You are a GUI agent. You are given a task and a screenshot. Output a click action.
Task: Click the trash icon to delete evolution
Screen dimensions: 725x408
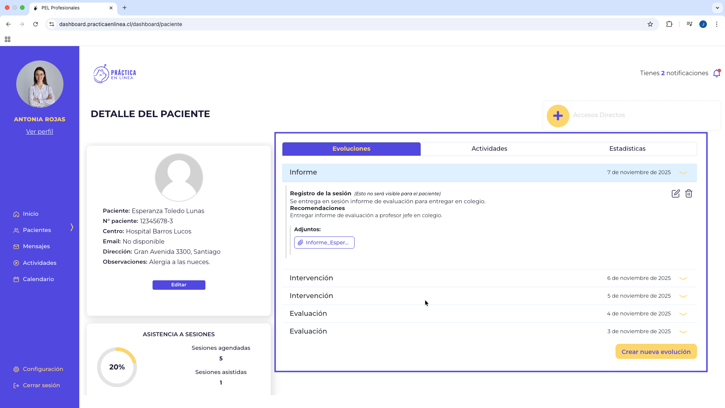click(x=689, y=194)
